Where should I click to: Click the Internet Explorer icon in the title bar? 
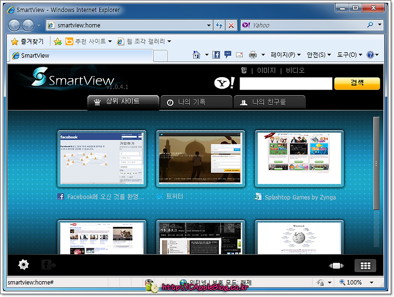coord(11,10)
